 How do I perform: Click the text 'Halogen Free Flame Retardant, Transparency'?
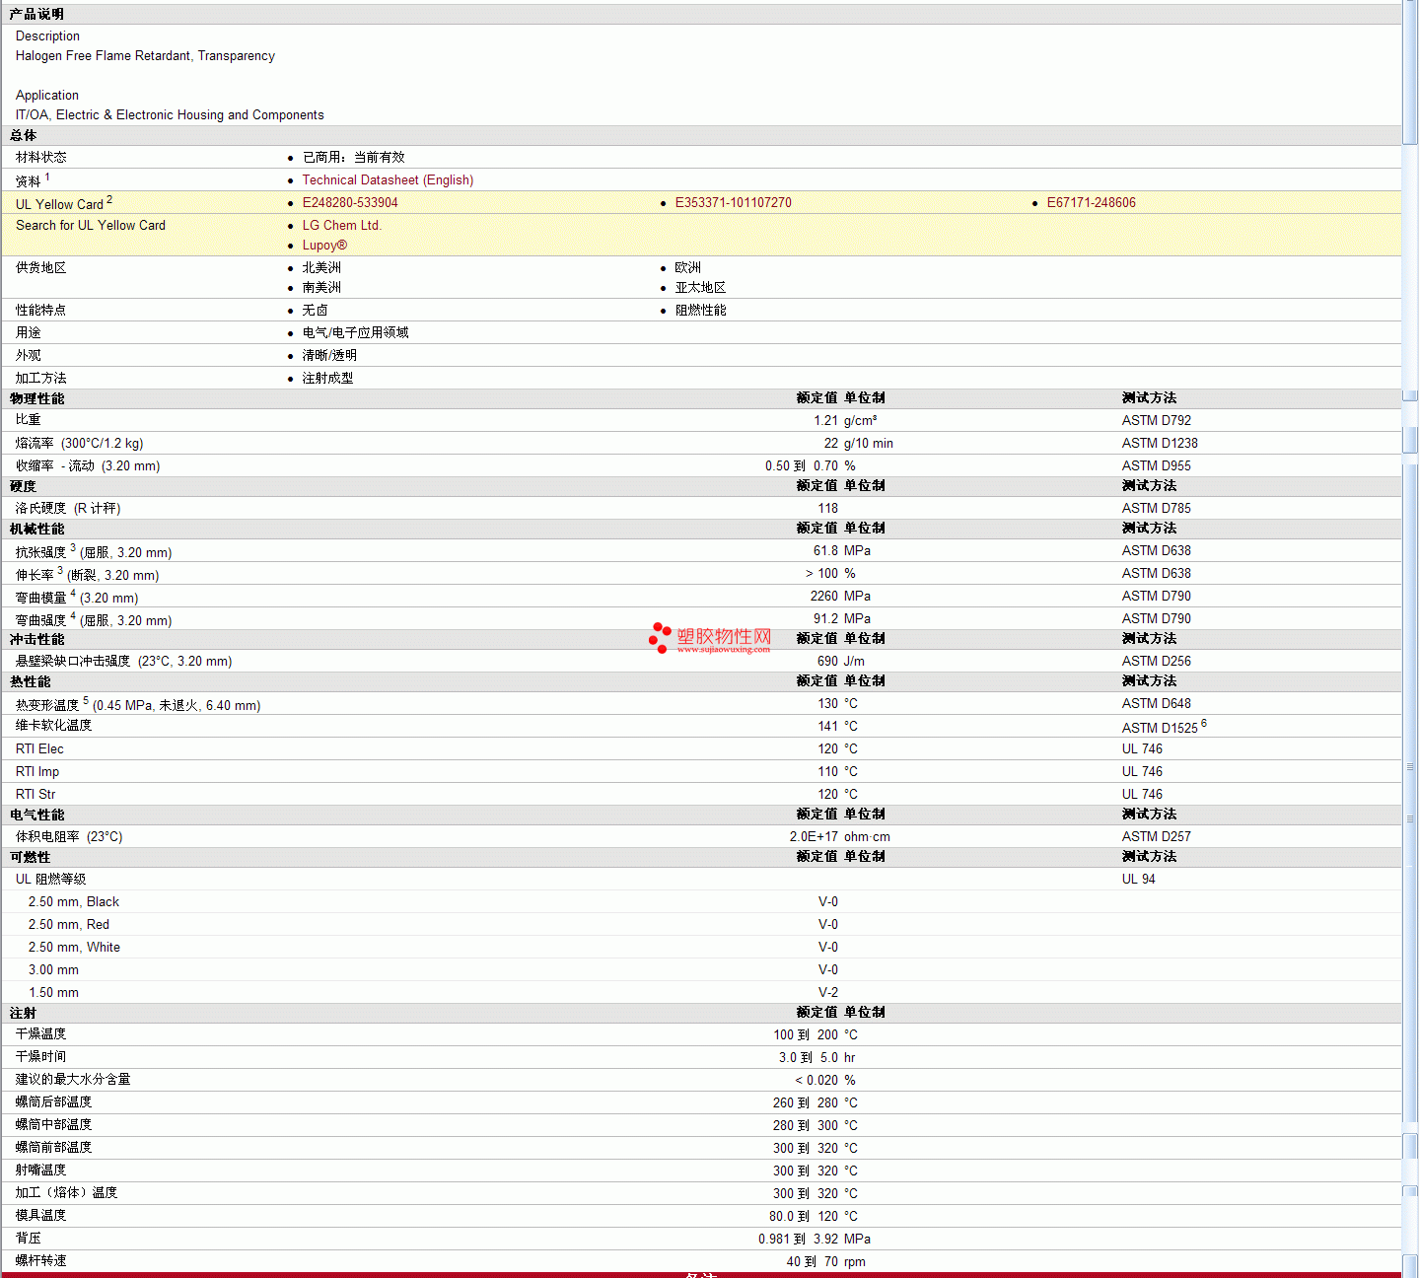[x=145, y=56]
